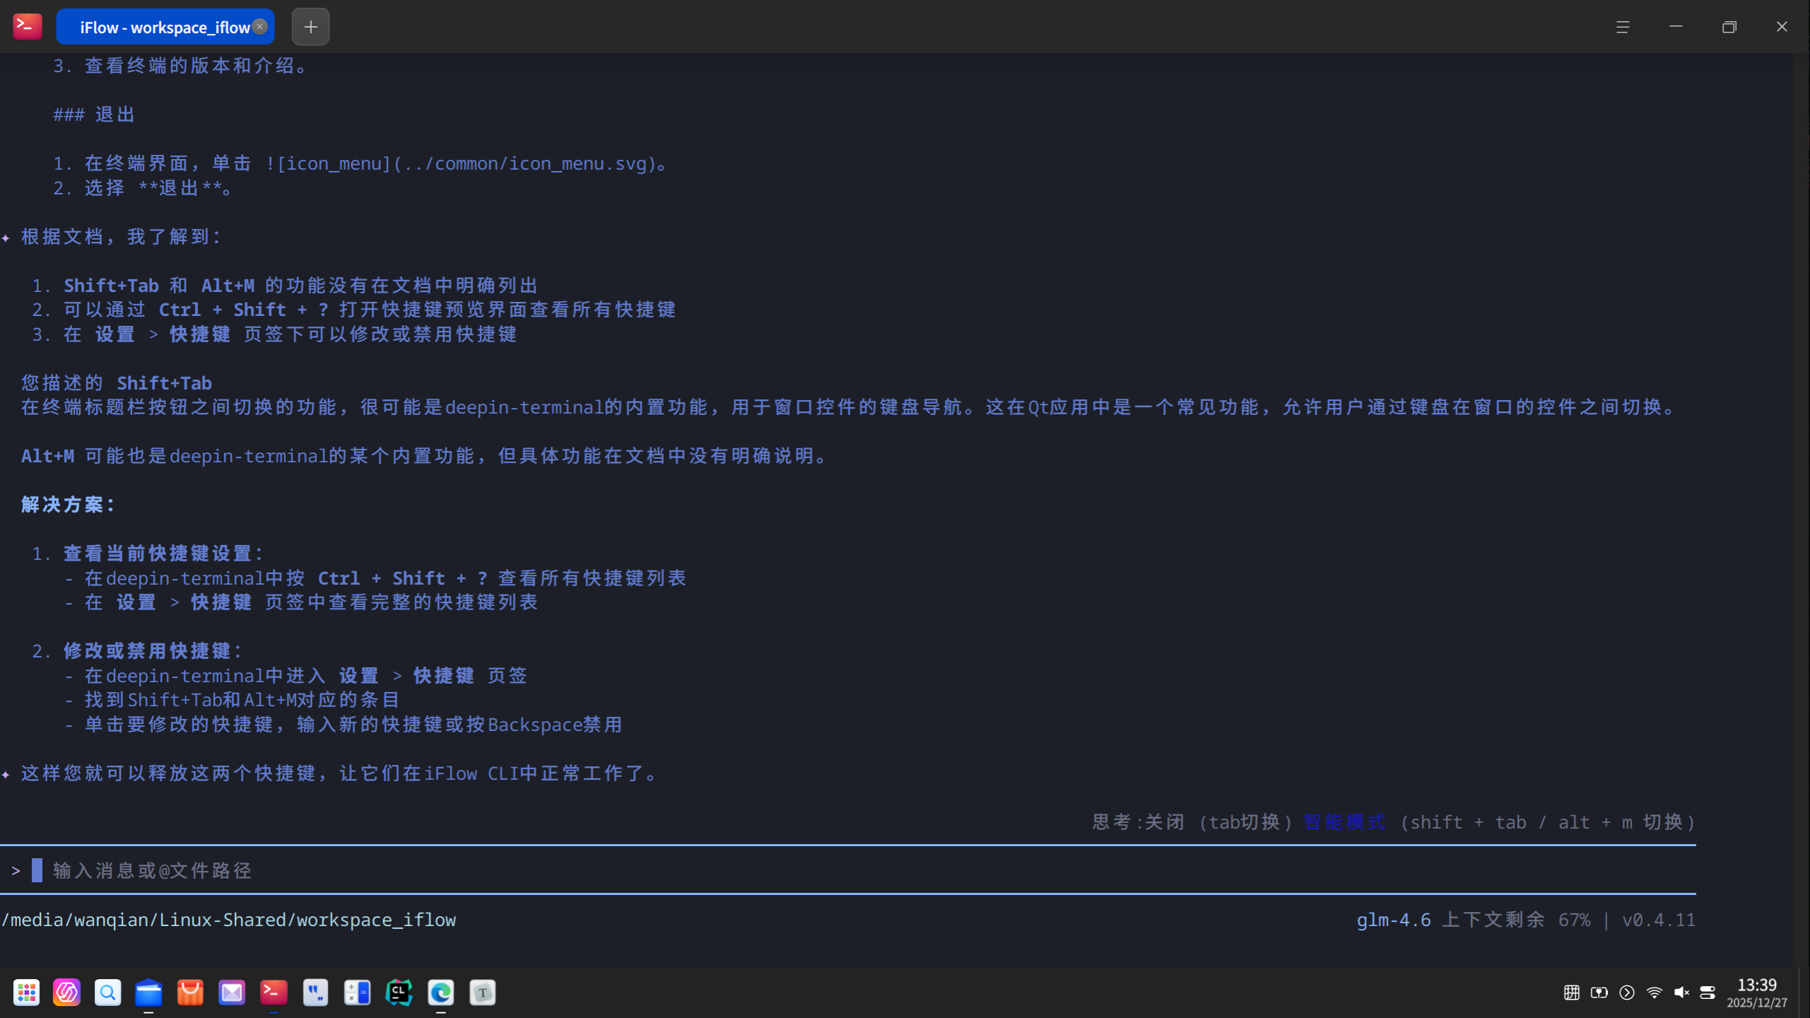Open the quick settings toggles tray icon
Image resolution: width=1810 pixels, height=1018 pixels.
[1707, 993]
